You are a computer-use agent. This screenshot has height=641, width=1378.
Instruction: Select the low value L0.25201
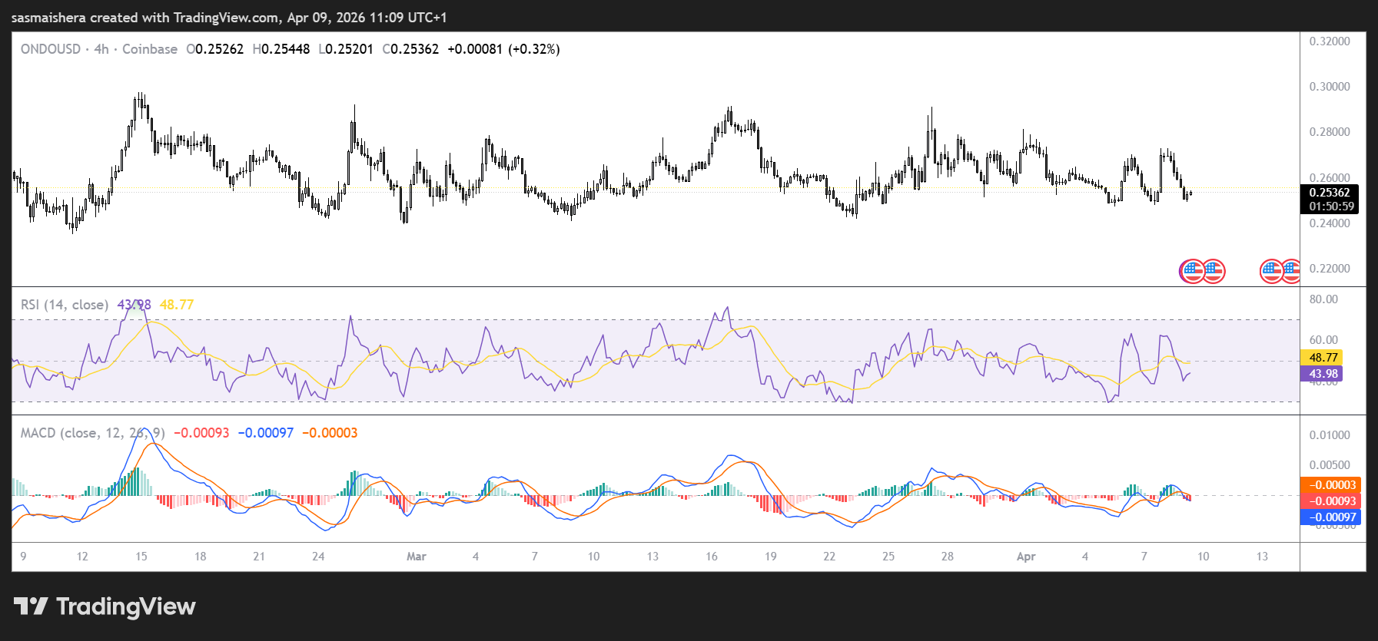pos(346,49)
